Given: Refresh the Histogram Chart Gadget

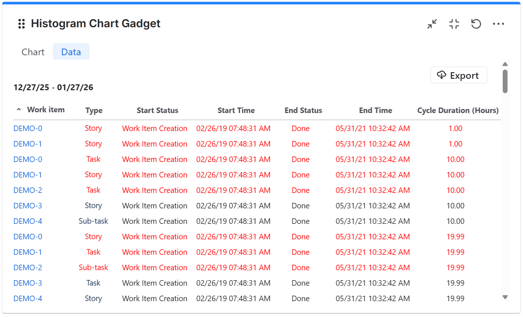Looking at the screenshot, I should click(x=476, y=24).
